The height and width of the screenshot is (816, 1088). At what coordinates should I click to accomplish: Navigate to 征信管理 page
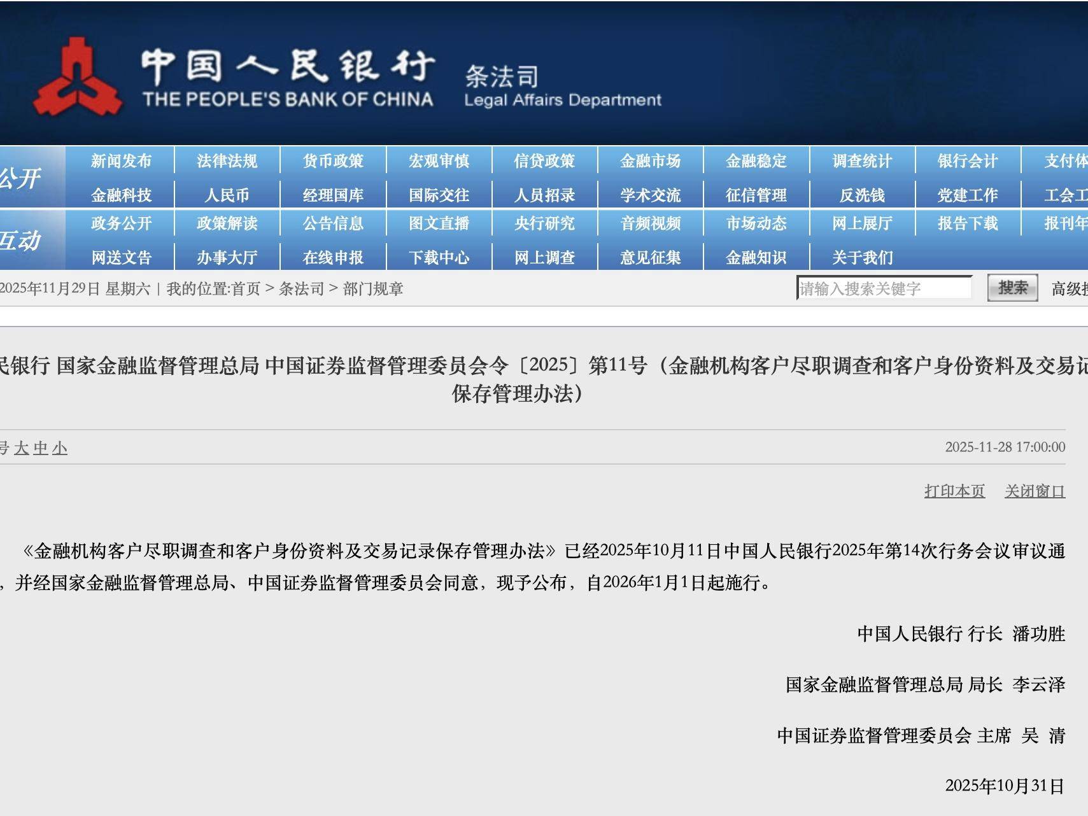click(x=756, y=195)
